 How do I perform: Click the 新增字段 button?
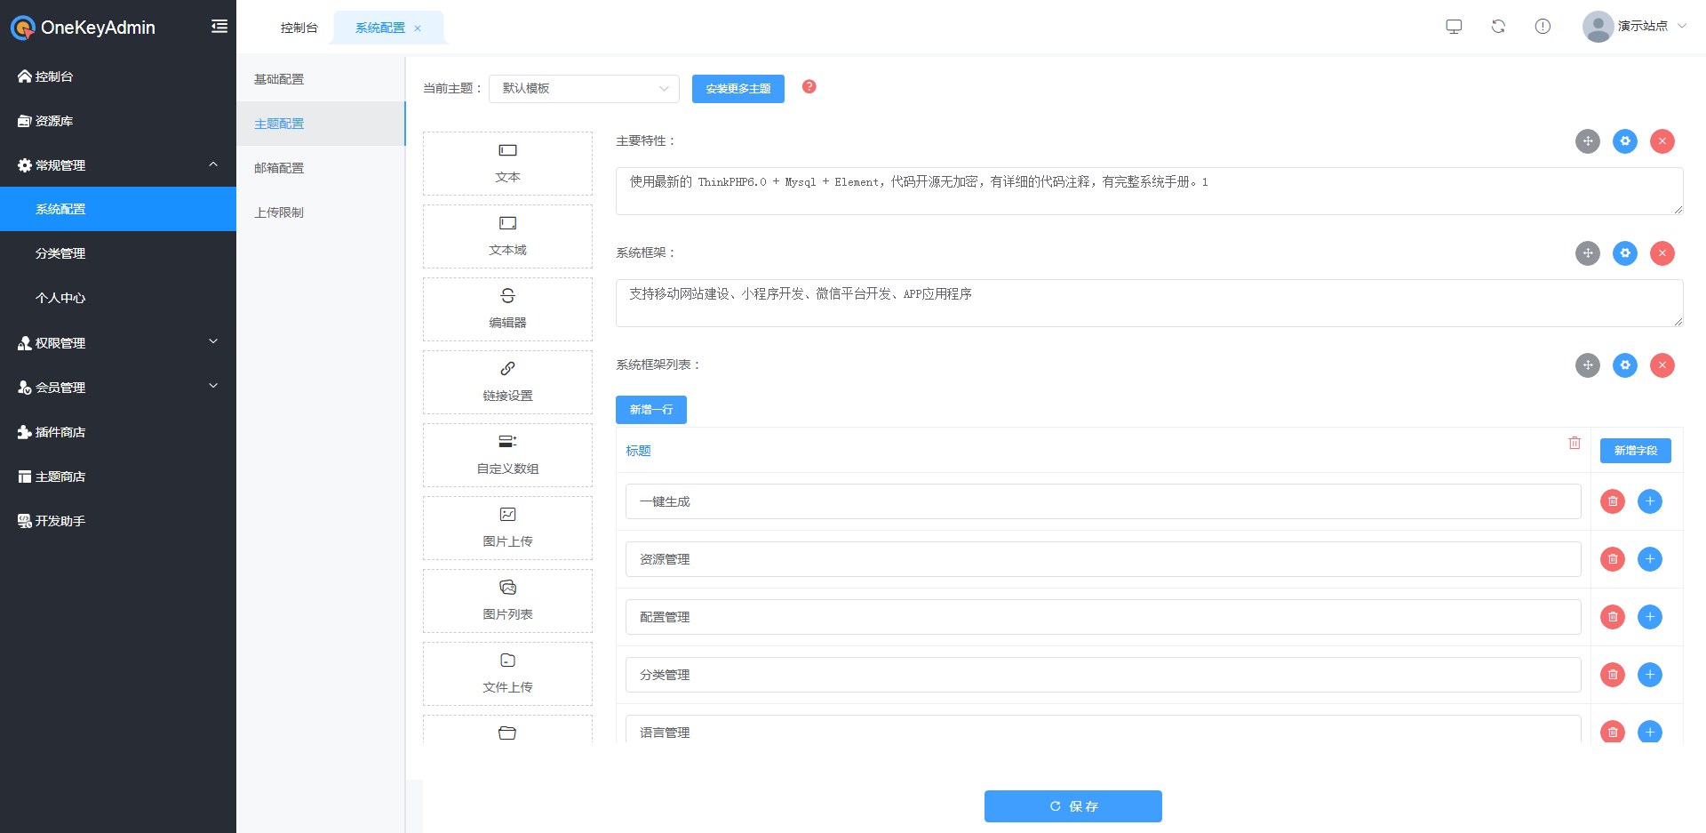[x=1636, y=451]
